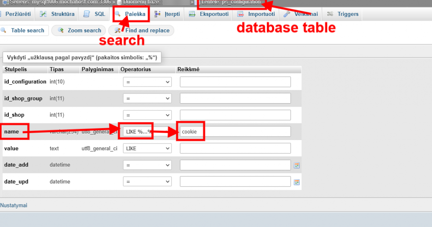Focus the date_add value field
This screenshot has height=227, width=432.
tap(235, 165)
